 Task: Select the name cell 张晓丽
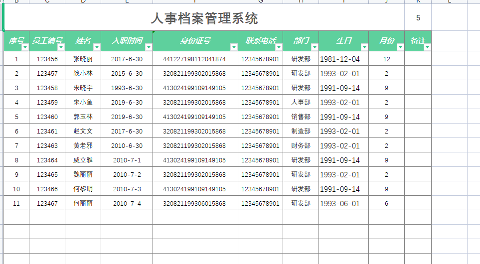(83, 59)
